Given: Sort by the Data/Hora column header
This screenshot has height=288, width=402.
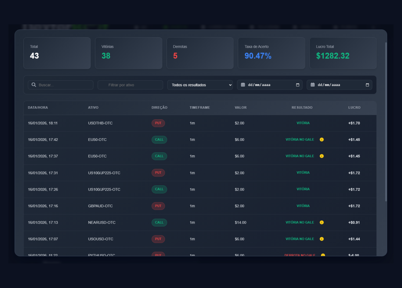Looking at the screenshot, I should (38, 108).
